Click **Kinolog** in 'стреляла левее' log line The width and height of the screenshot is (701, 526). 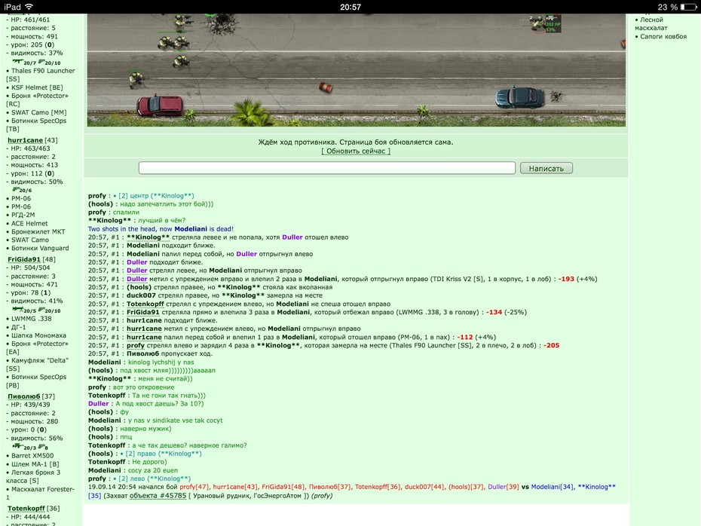tap(148, 237)
